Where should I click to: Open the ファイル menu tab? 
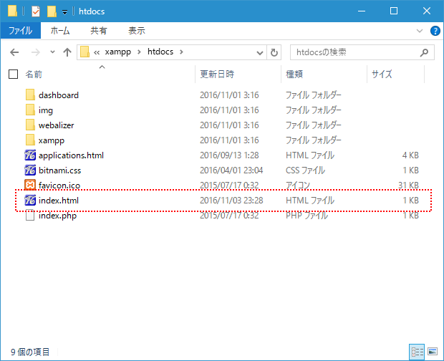click(x=20, y=31)
